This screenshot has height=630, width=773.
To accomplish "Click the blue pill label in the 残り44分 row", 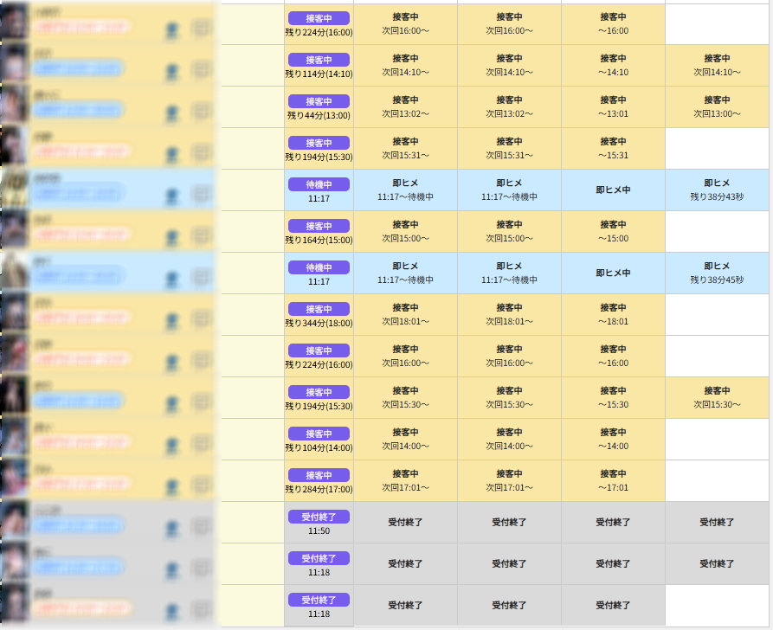I will click(x=78, y=110).
